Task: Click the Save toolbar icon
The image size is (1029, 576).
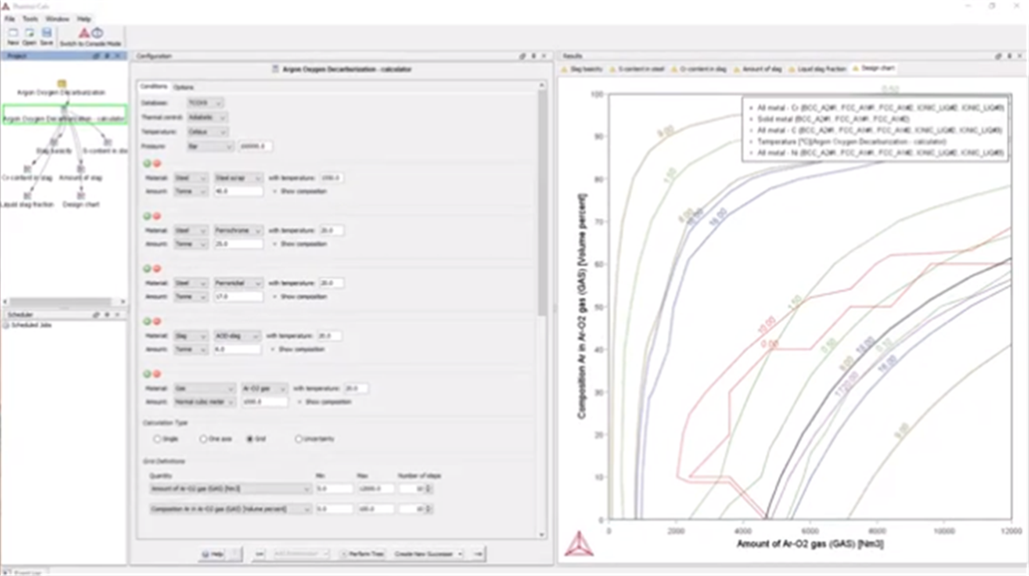Action: [x=46, y=36]
